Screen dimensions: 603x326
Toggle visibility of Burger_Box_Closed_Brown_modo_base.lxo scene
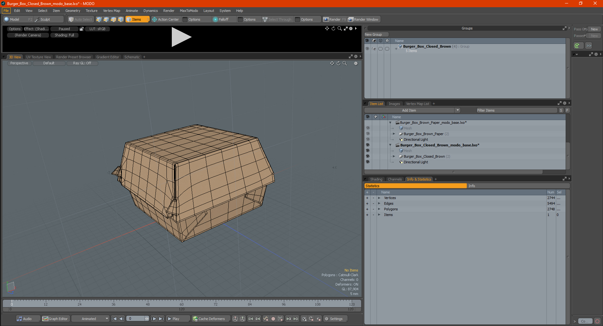(367, 145)
